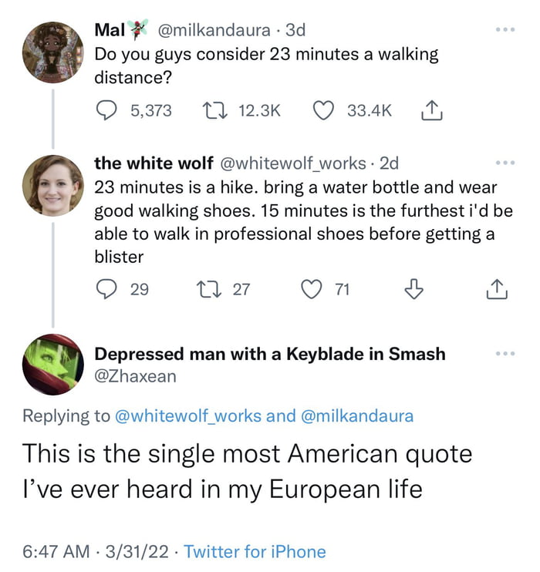
Task: Retweet the white wolf's hike tweet
Action: (x=209, y=289)
